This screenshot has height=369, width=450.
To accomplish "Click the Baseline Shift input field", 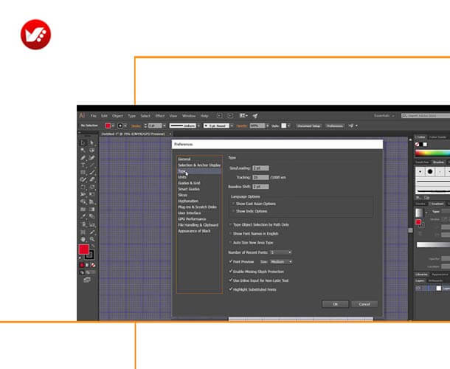I will (260, 187).
